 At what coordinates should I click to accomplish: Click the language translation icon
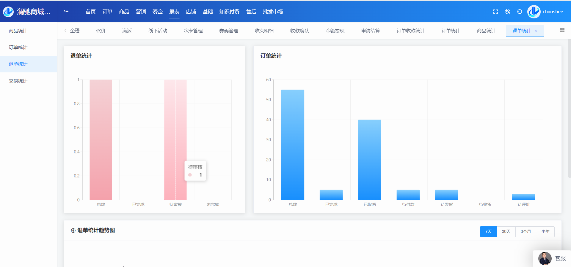(x=508, y=12)
